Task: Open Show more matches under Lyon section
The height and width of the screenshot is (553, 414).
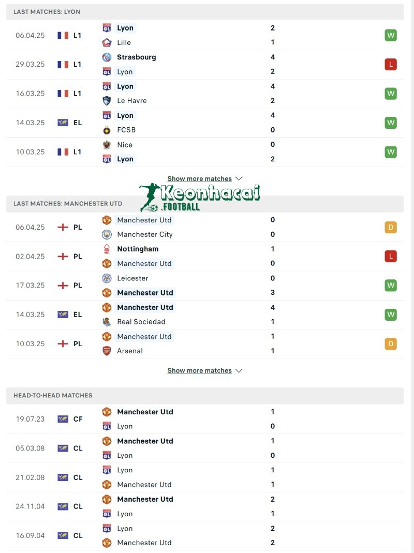Action: (x=199, y=178)
